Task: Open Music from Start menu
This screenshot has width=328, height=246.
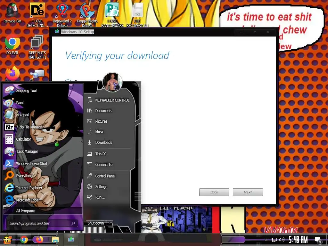Action: coord(109,132)
